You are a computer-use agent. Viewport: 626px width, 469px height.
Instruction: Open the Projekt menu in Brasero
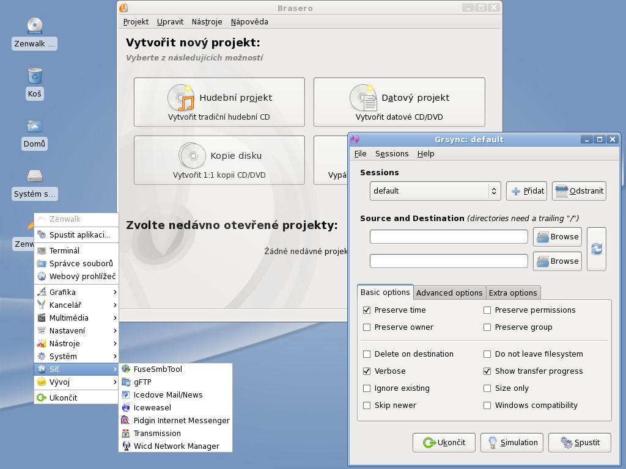coord(136,22)
